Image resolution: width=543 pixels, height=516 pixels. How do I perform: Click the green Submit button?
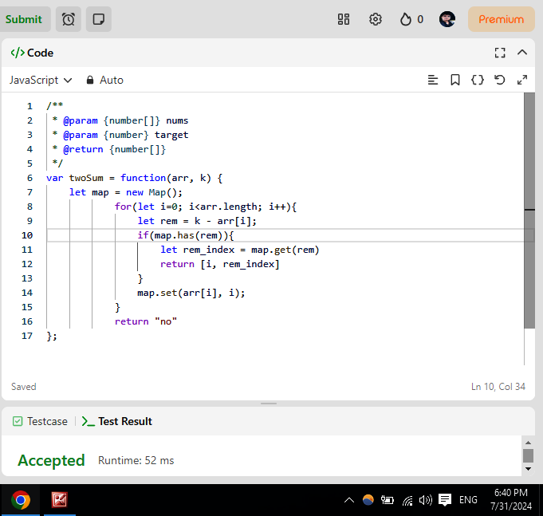[24, 19]
